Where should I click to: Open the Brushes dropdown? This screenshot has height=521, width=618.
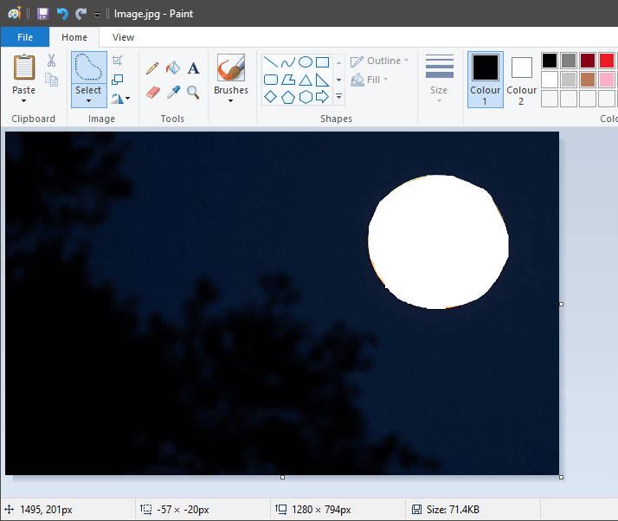231,100
